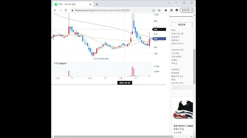Image resolution: width=247 pixels, height=138 pixels.
Task: Open 크로바하이텍 stock link
Action: (x=177, y=50)
